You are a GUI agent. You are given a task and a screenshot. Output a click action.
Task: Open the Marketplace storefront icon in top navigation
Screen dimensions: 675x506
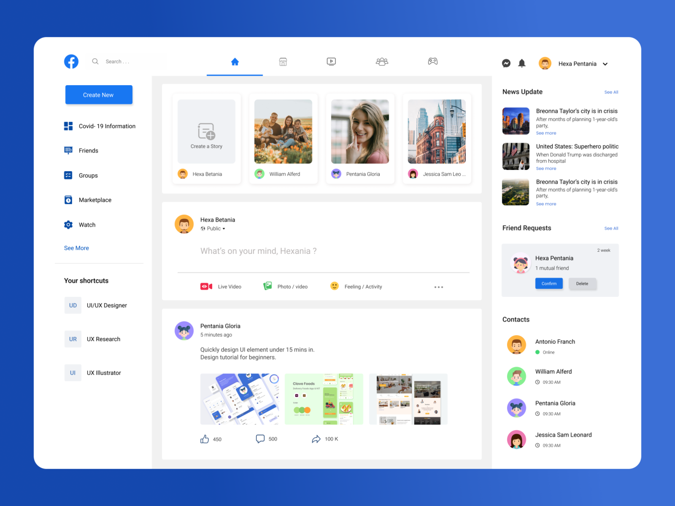(283, 61)
